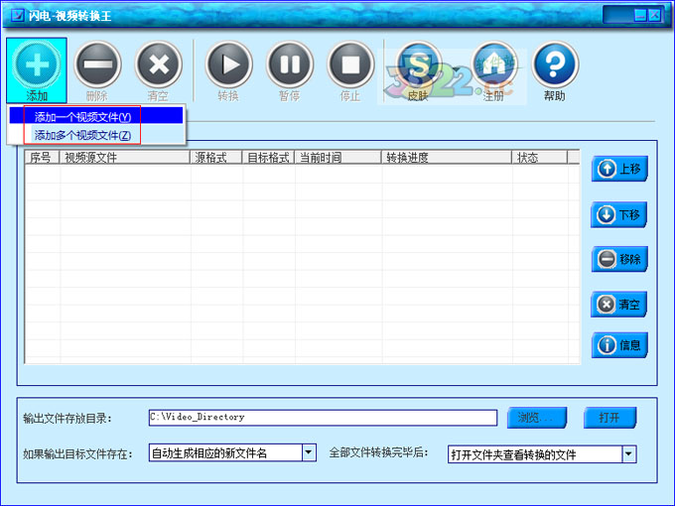Select menu item 添加一个视频文件(Y)
Viewport: 675px width, 506px height.
point(83,116)
